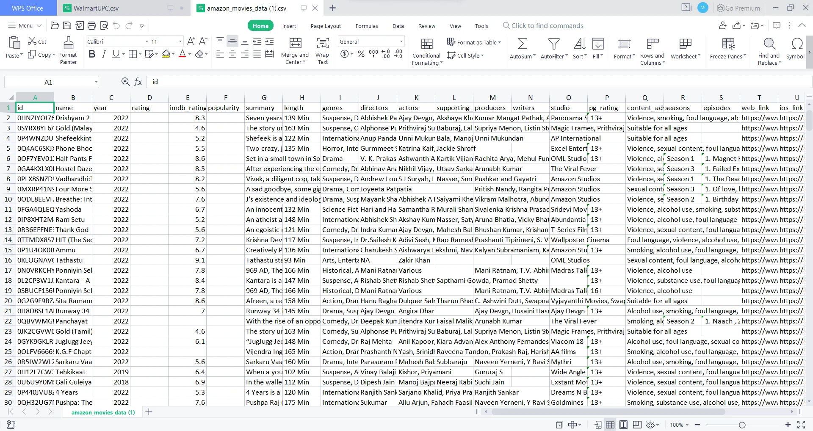Image resolution: width=813 pixels, height=431 pixels.
Task: Click the Copy button
Action: tap(41, 55)
